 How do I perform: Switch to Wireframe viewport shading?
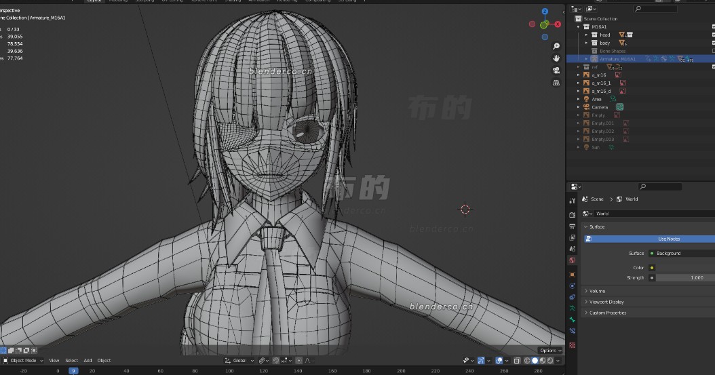click(527, 360)
